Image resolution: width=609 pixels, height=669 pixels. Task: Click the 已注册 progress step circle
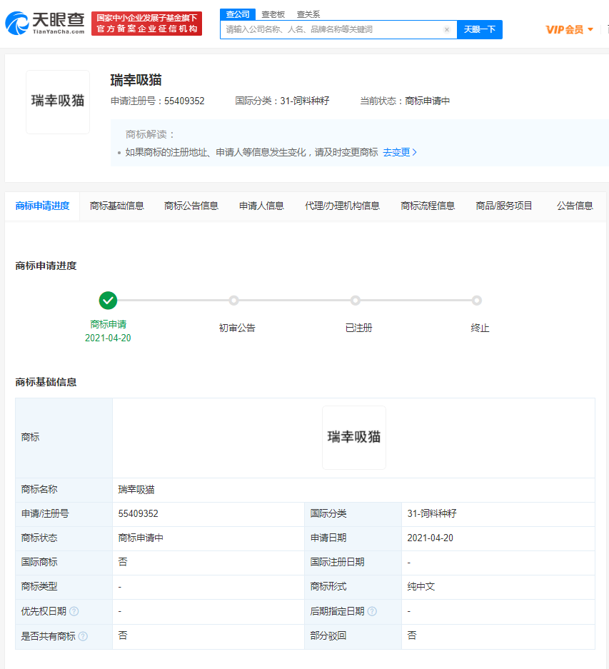[x=356, y=301]
